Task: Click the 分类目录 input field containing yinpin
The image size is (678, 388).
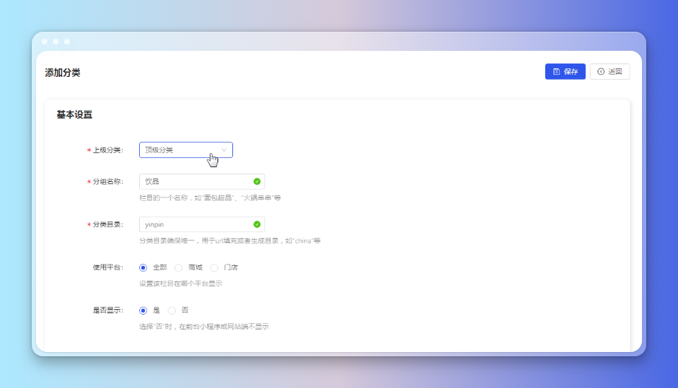Action: point(202,224)
